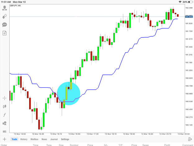Tap the new order document-plus icon
Screen dimensions: 194x146
(x=4, y=33)
